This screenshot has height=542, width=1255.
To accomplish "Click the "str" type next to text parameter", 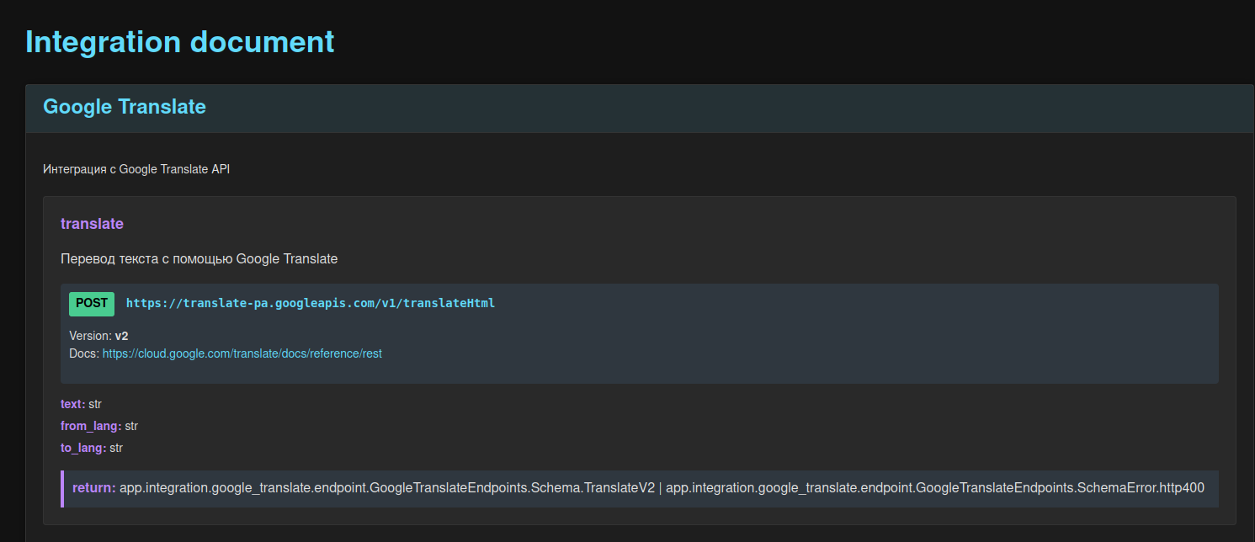I will coord(95,405).
